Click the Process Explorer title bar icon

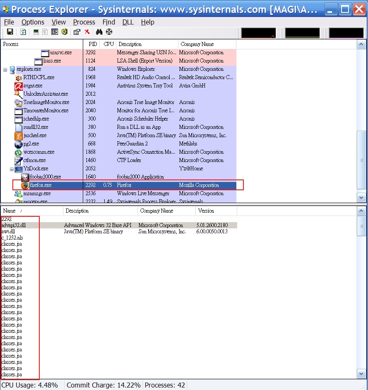[5, 10]
